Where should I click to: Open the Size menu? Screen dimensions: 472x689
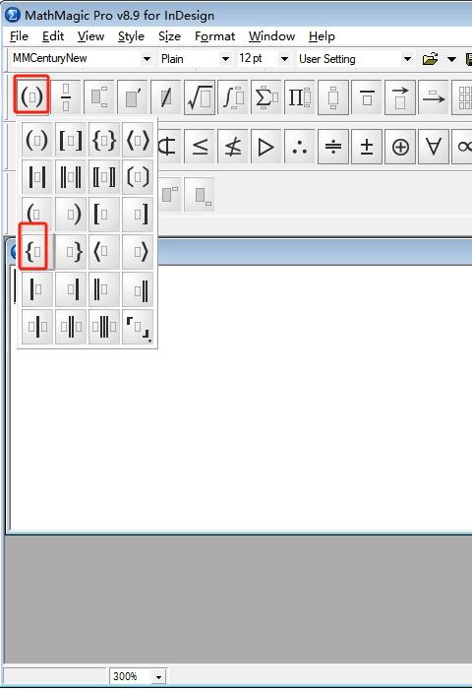[x=169, y=36]
